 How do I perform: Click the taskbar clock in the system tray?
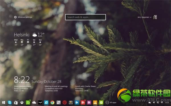pyautogui.click(x=167, y=103)
